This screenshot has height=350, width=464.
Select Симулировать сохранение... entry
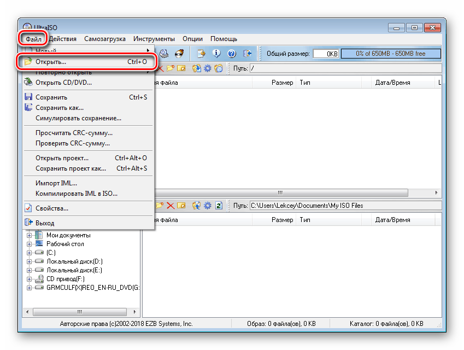pos(88,118)
